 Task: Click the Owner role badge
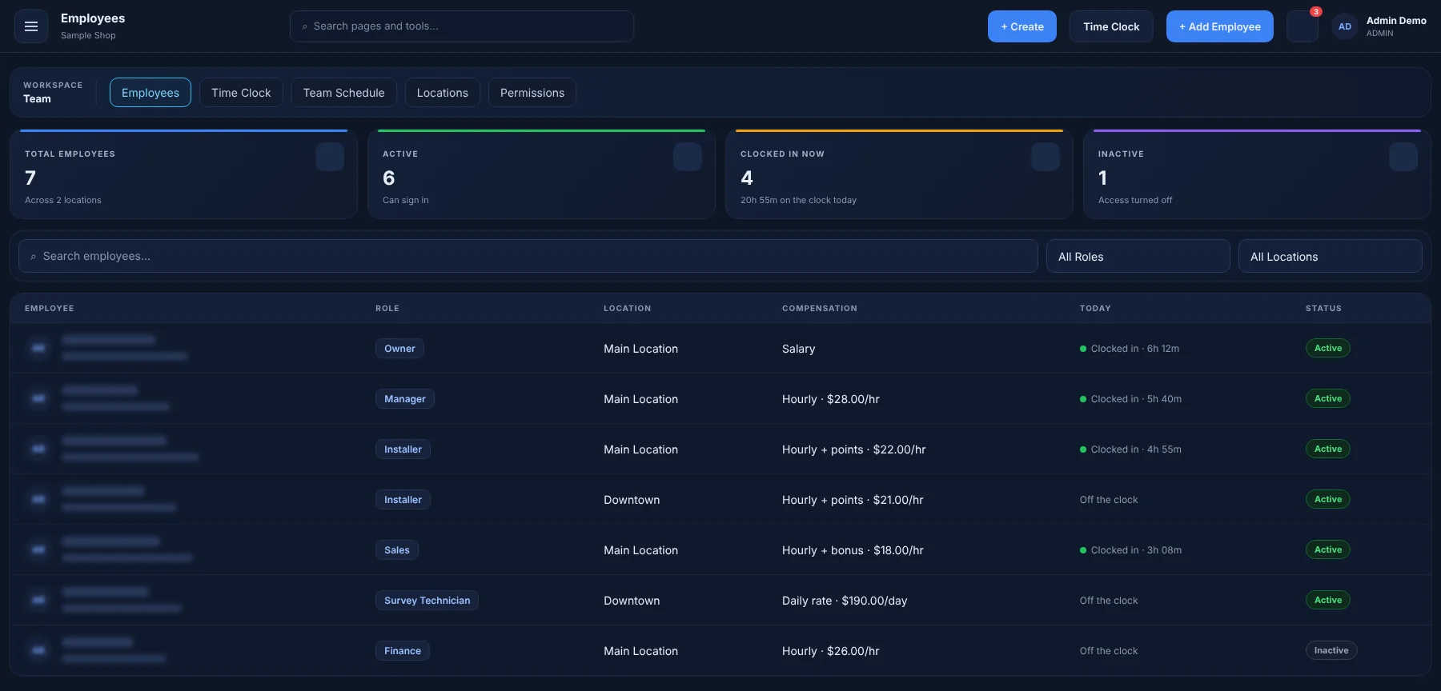pyautogui.click(x=399, y=348)
